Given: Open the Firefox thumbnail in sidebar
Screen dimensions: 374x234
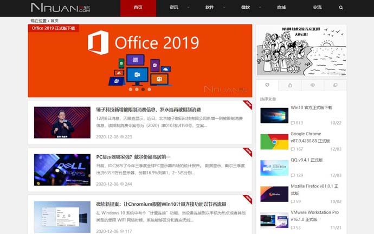Looking at the screenshot, I should click(274, 194).
